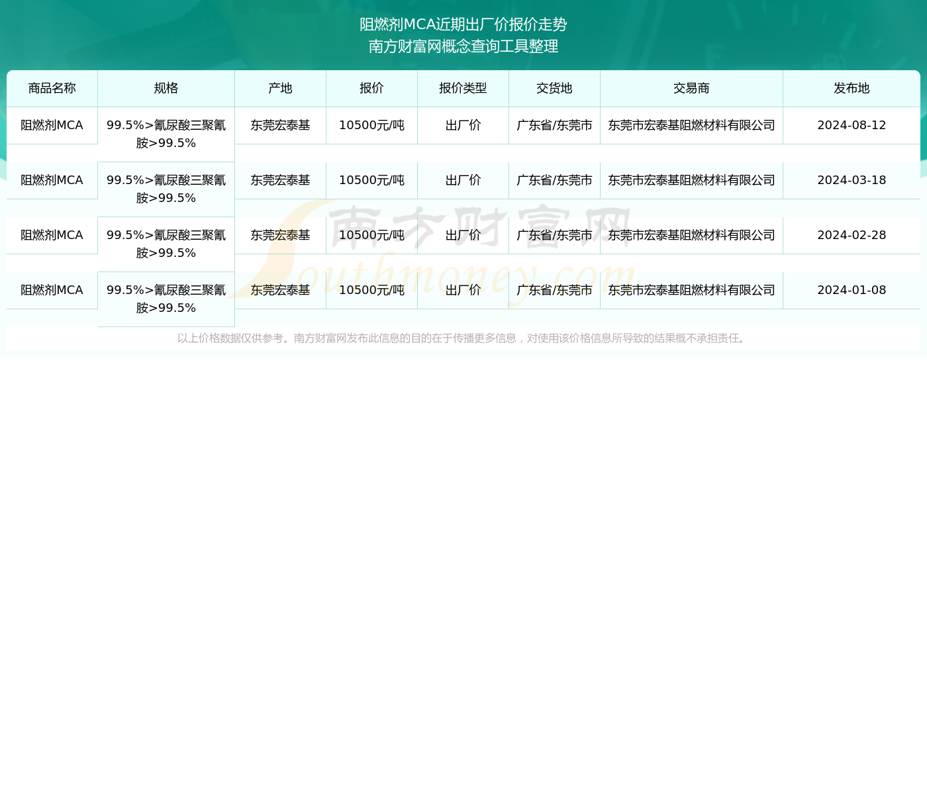Click the specification cell in the 2024-03-18 row
Screen dimensions: 927x798
166,189
